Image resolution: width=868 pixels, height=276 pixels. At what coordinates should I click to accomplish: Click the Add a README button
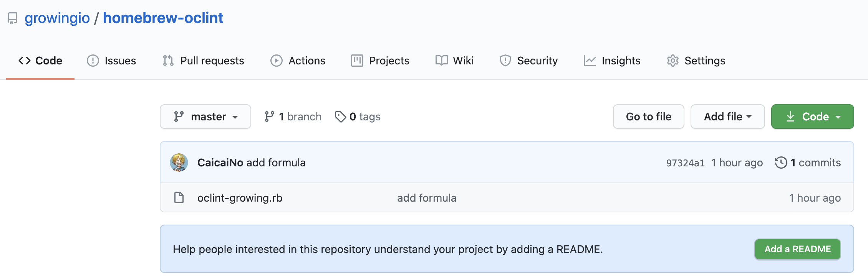click(797, 249)
